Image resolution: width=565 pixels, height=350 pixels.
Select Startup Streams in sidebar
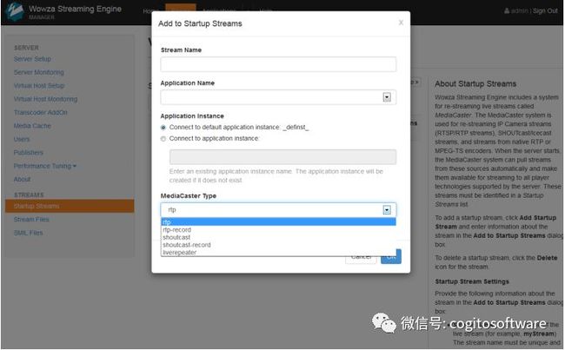70,206
